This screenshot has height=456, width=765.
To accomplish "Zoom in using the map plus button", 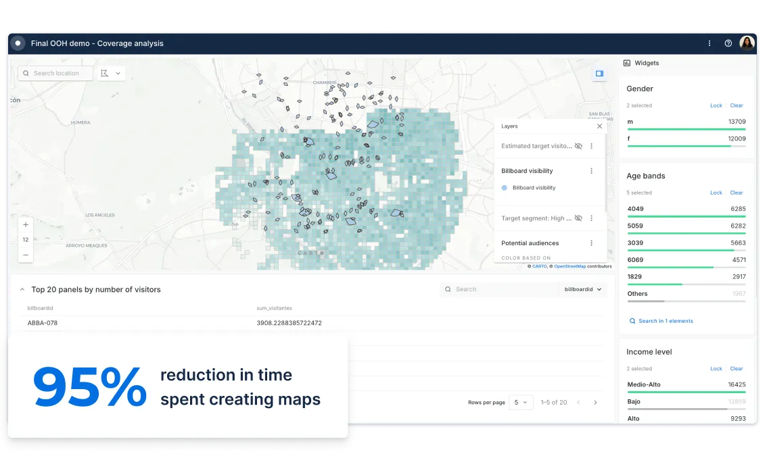I will tap(26, 224).
